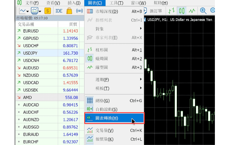Viewport: 232px width, 145px height.
Task: Click the 線型圖 line icon in menu
Action: [90, 67]
